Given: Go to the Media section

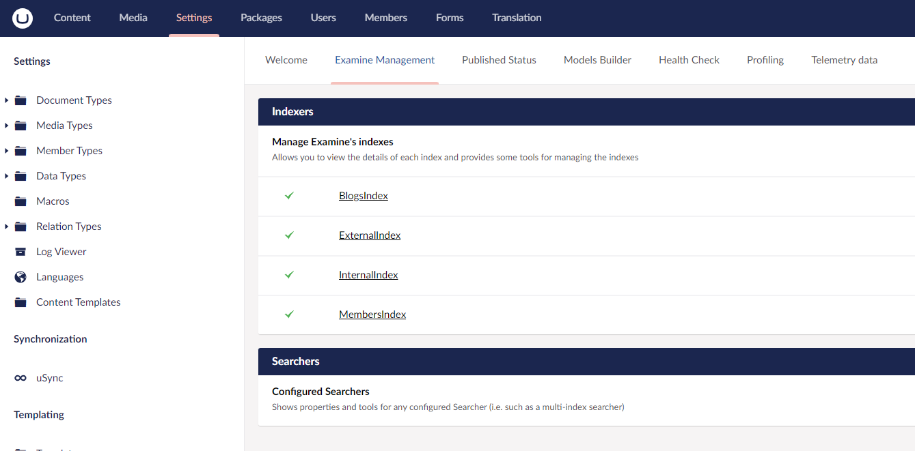Looking at the screenshot, I should tap(133, 18).
